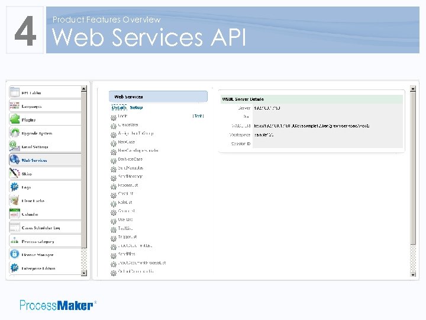Select the UserList web service entry
This screenshot has height=320, width=426.
tap(125, 219)
